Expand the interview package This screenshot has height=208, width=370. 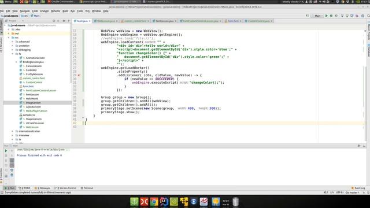(x=13, y=135)
